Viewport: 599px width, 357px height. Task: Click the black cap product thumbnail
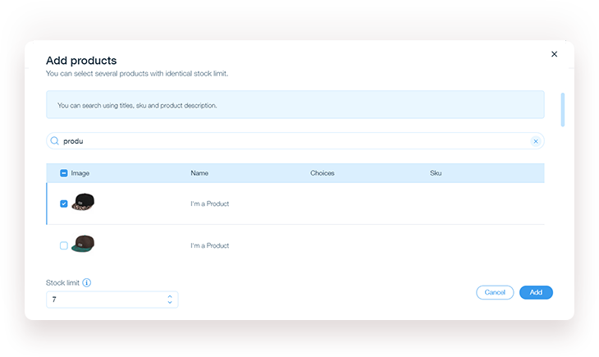[x=83, y=202]
